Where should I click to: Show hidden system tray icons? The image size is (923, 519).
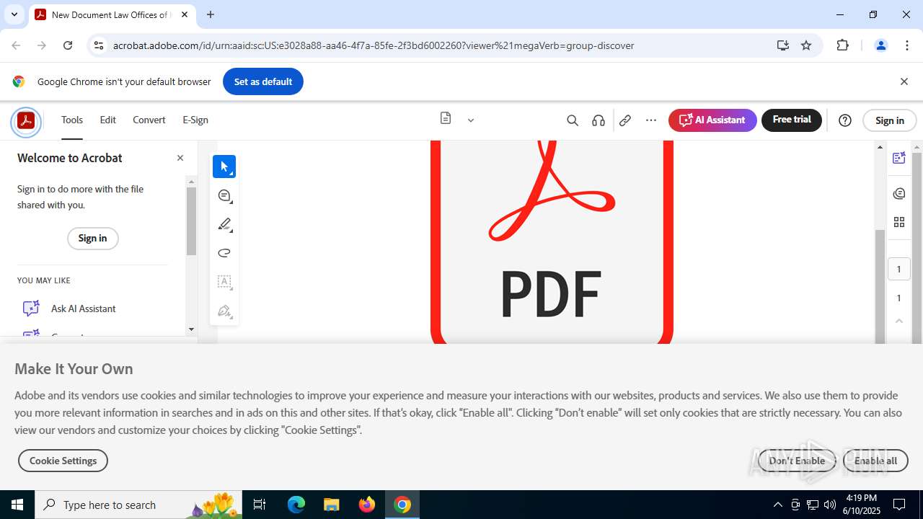pyautogui.click(x=778, y=505)
